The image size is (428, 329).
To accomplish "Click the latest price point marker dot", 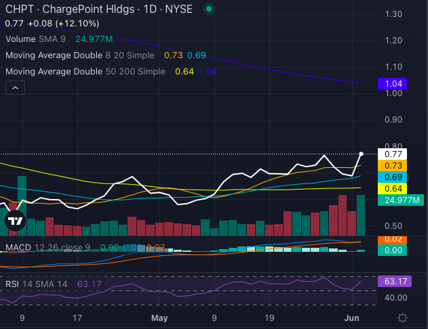I will (x=361, y=154).
